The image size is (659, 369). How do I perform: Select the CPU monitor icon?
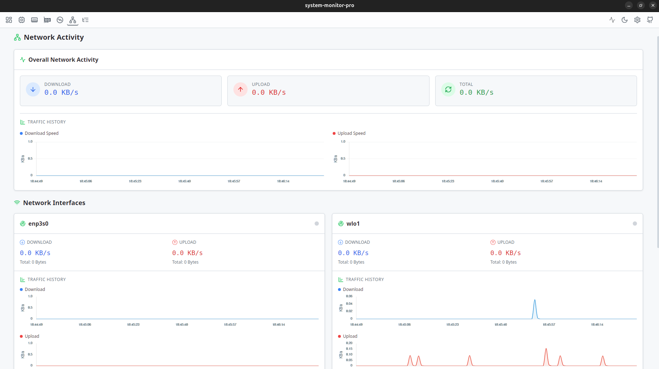22,20
